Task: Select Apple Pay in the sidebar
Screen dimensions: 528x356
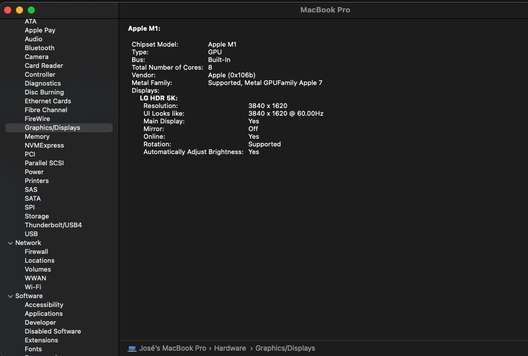Action: click(x=40, y=30)
